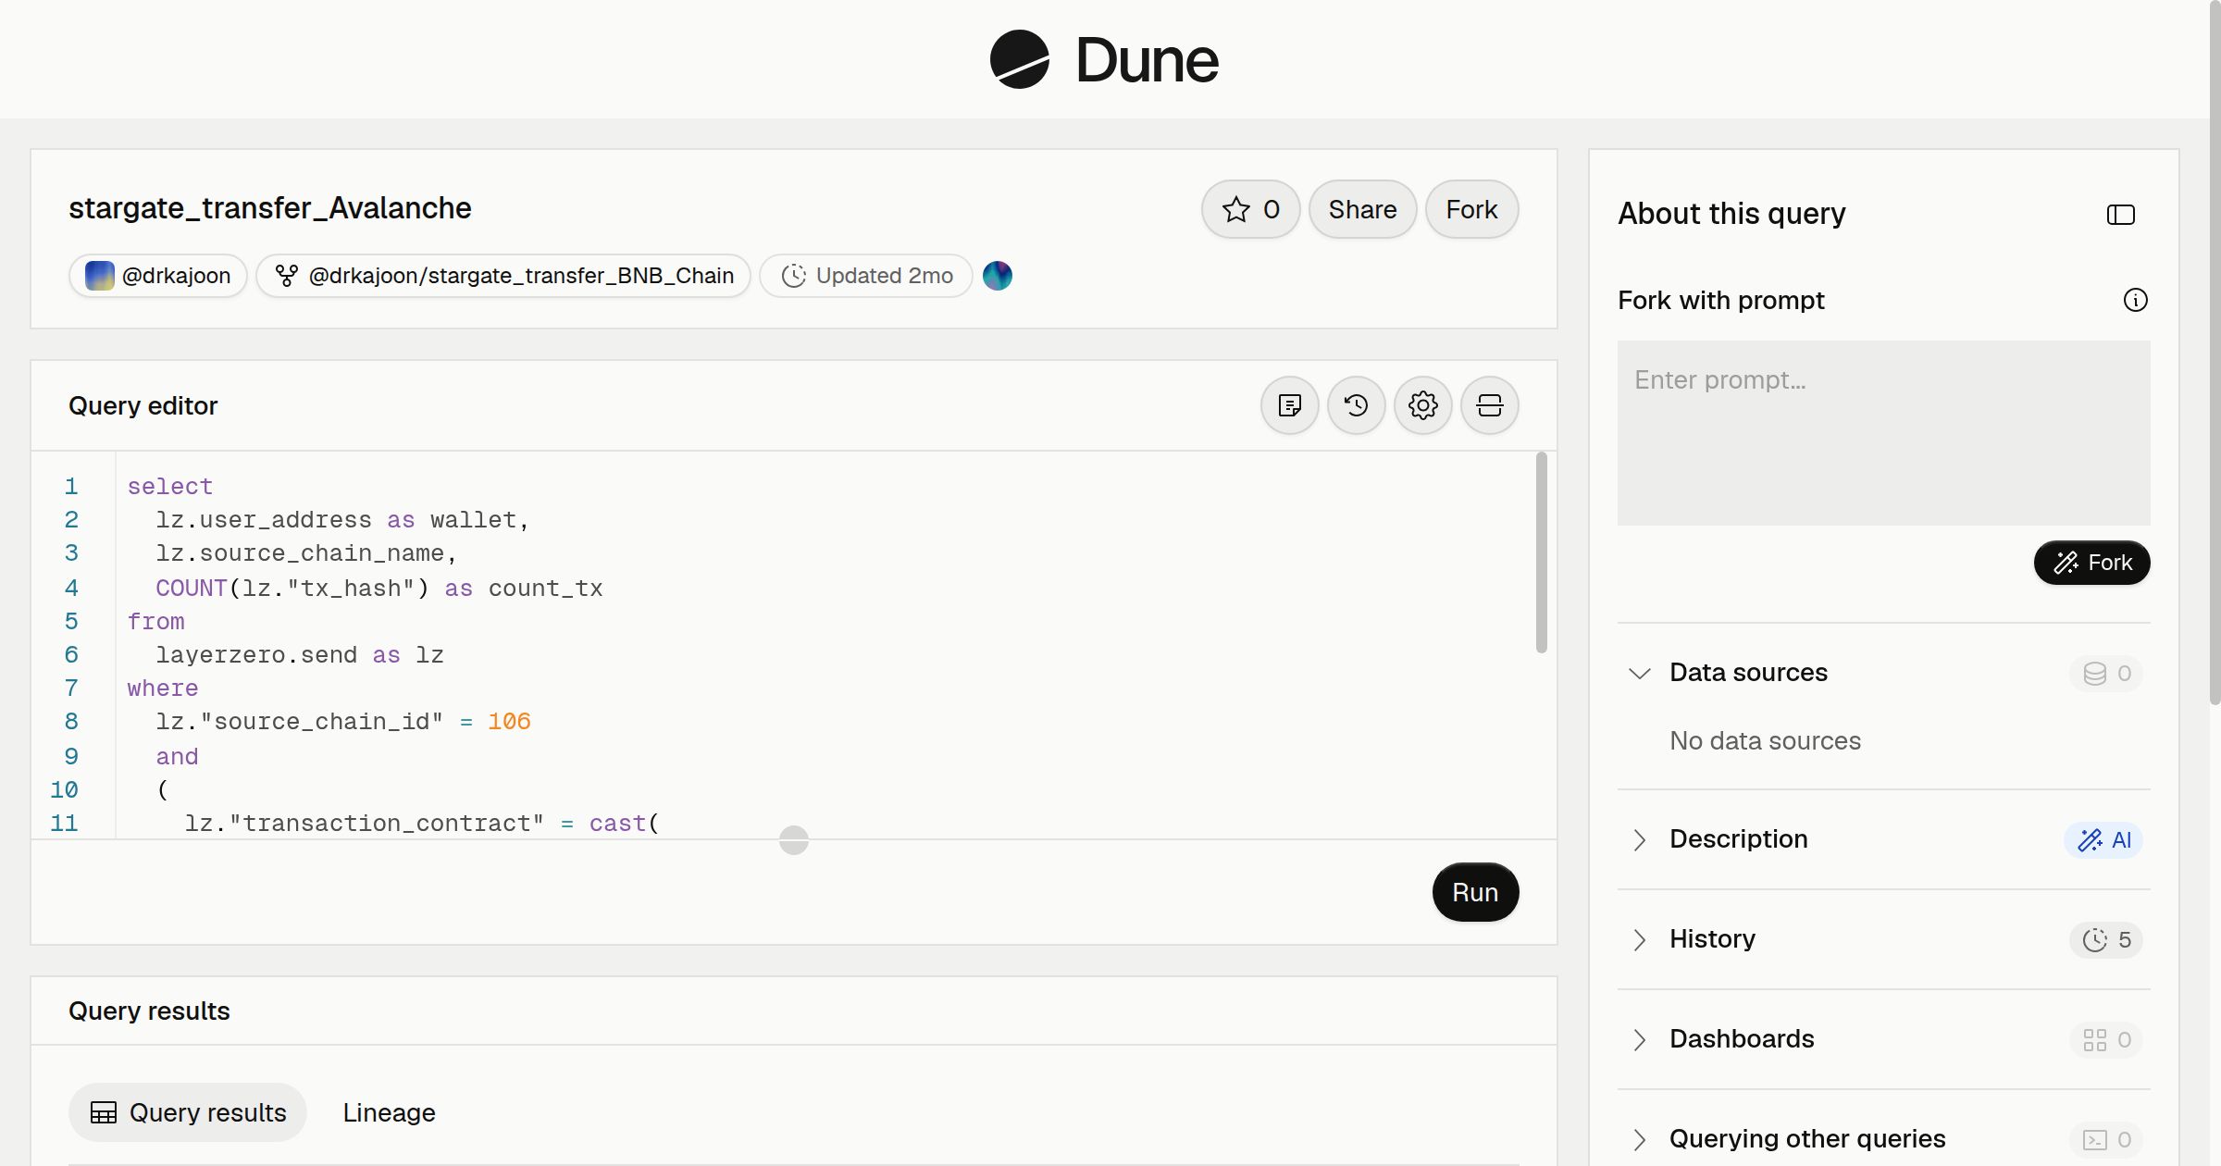Open query version history clock icon
The width and height of the screenshot is (2221, 1166).
1356,405
